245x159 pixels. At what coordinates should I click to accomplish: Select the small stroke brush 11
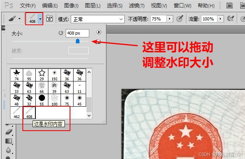point(79,87)
